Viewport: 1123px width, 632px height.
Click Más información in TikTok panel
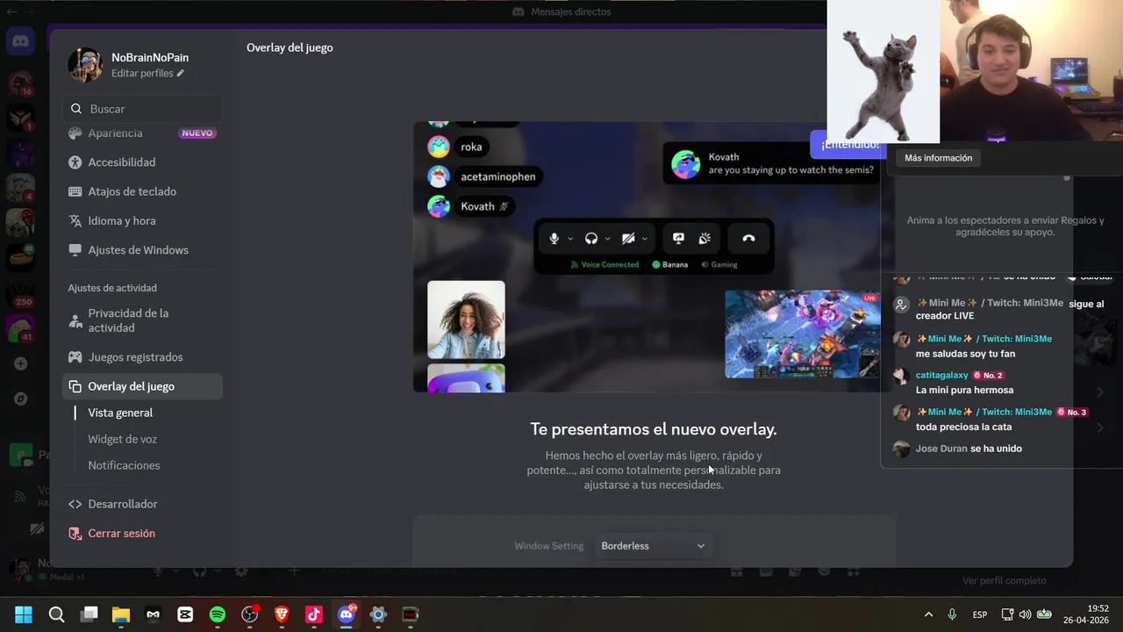click(x=939, y=158)
